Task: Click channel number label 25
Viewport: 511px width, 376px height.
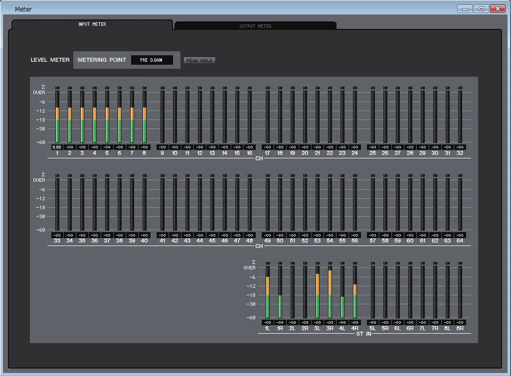Action: [x=372, y=153]
